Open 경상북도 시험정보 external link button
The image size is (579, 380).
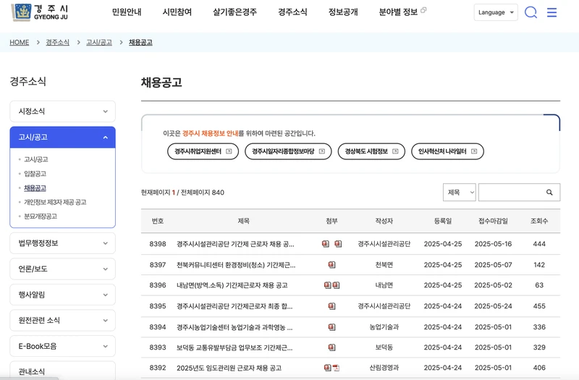tap(371, 151)
